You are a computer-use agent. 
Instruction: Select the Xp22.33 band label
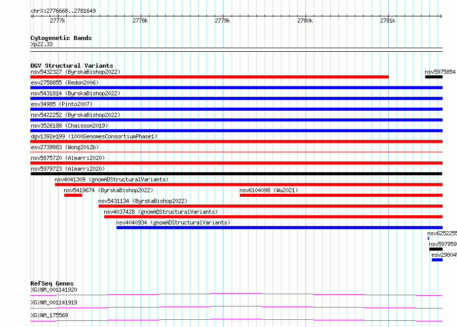42,44
